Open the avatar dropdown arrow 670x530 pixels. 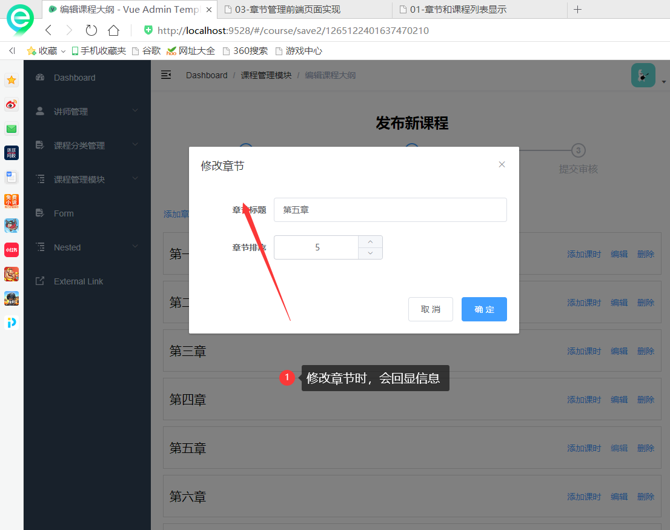click(663, 81)
